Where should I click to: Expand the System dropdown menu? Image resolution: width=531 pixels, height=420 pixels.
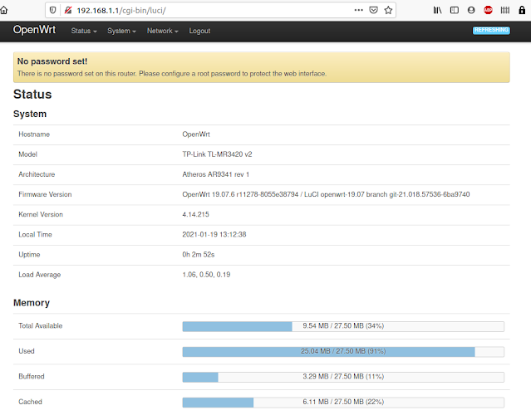pos(120,31)
